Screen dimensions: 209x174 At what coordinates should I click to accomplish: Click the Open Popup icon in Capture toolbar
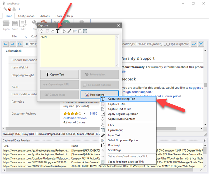[x=85, y=31]
